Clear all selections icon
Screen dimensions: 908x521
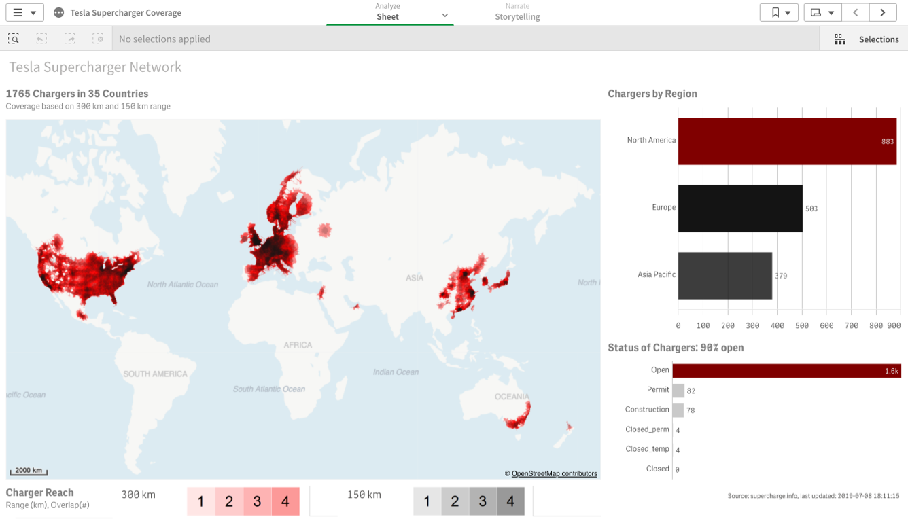click(x=98, y=39)
